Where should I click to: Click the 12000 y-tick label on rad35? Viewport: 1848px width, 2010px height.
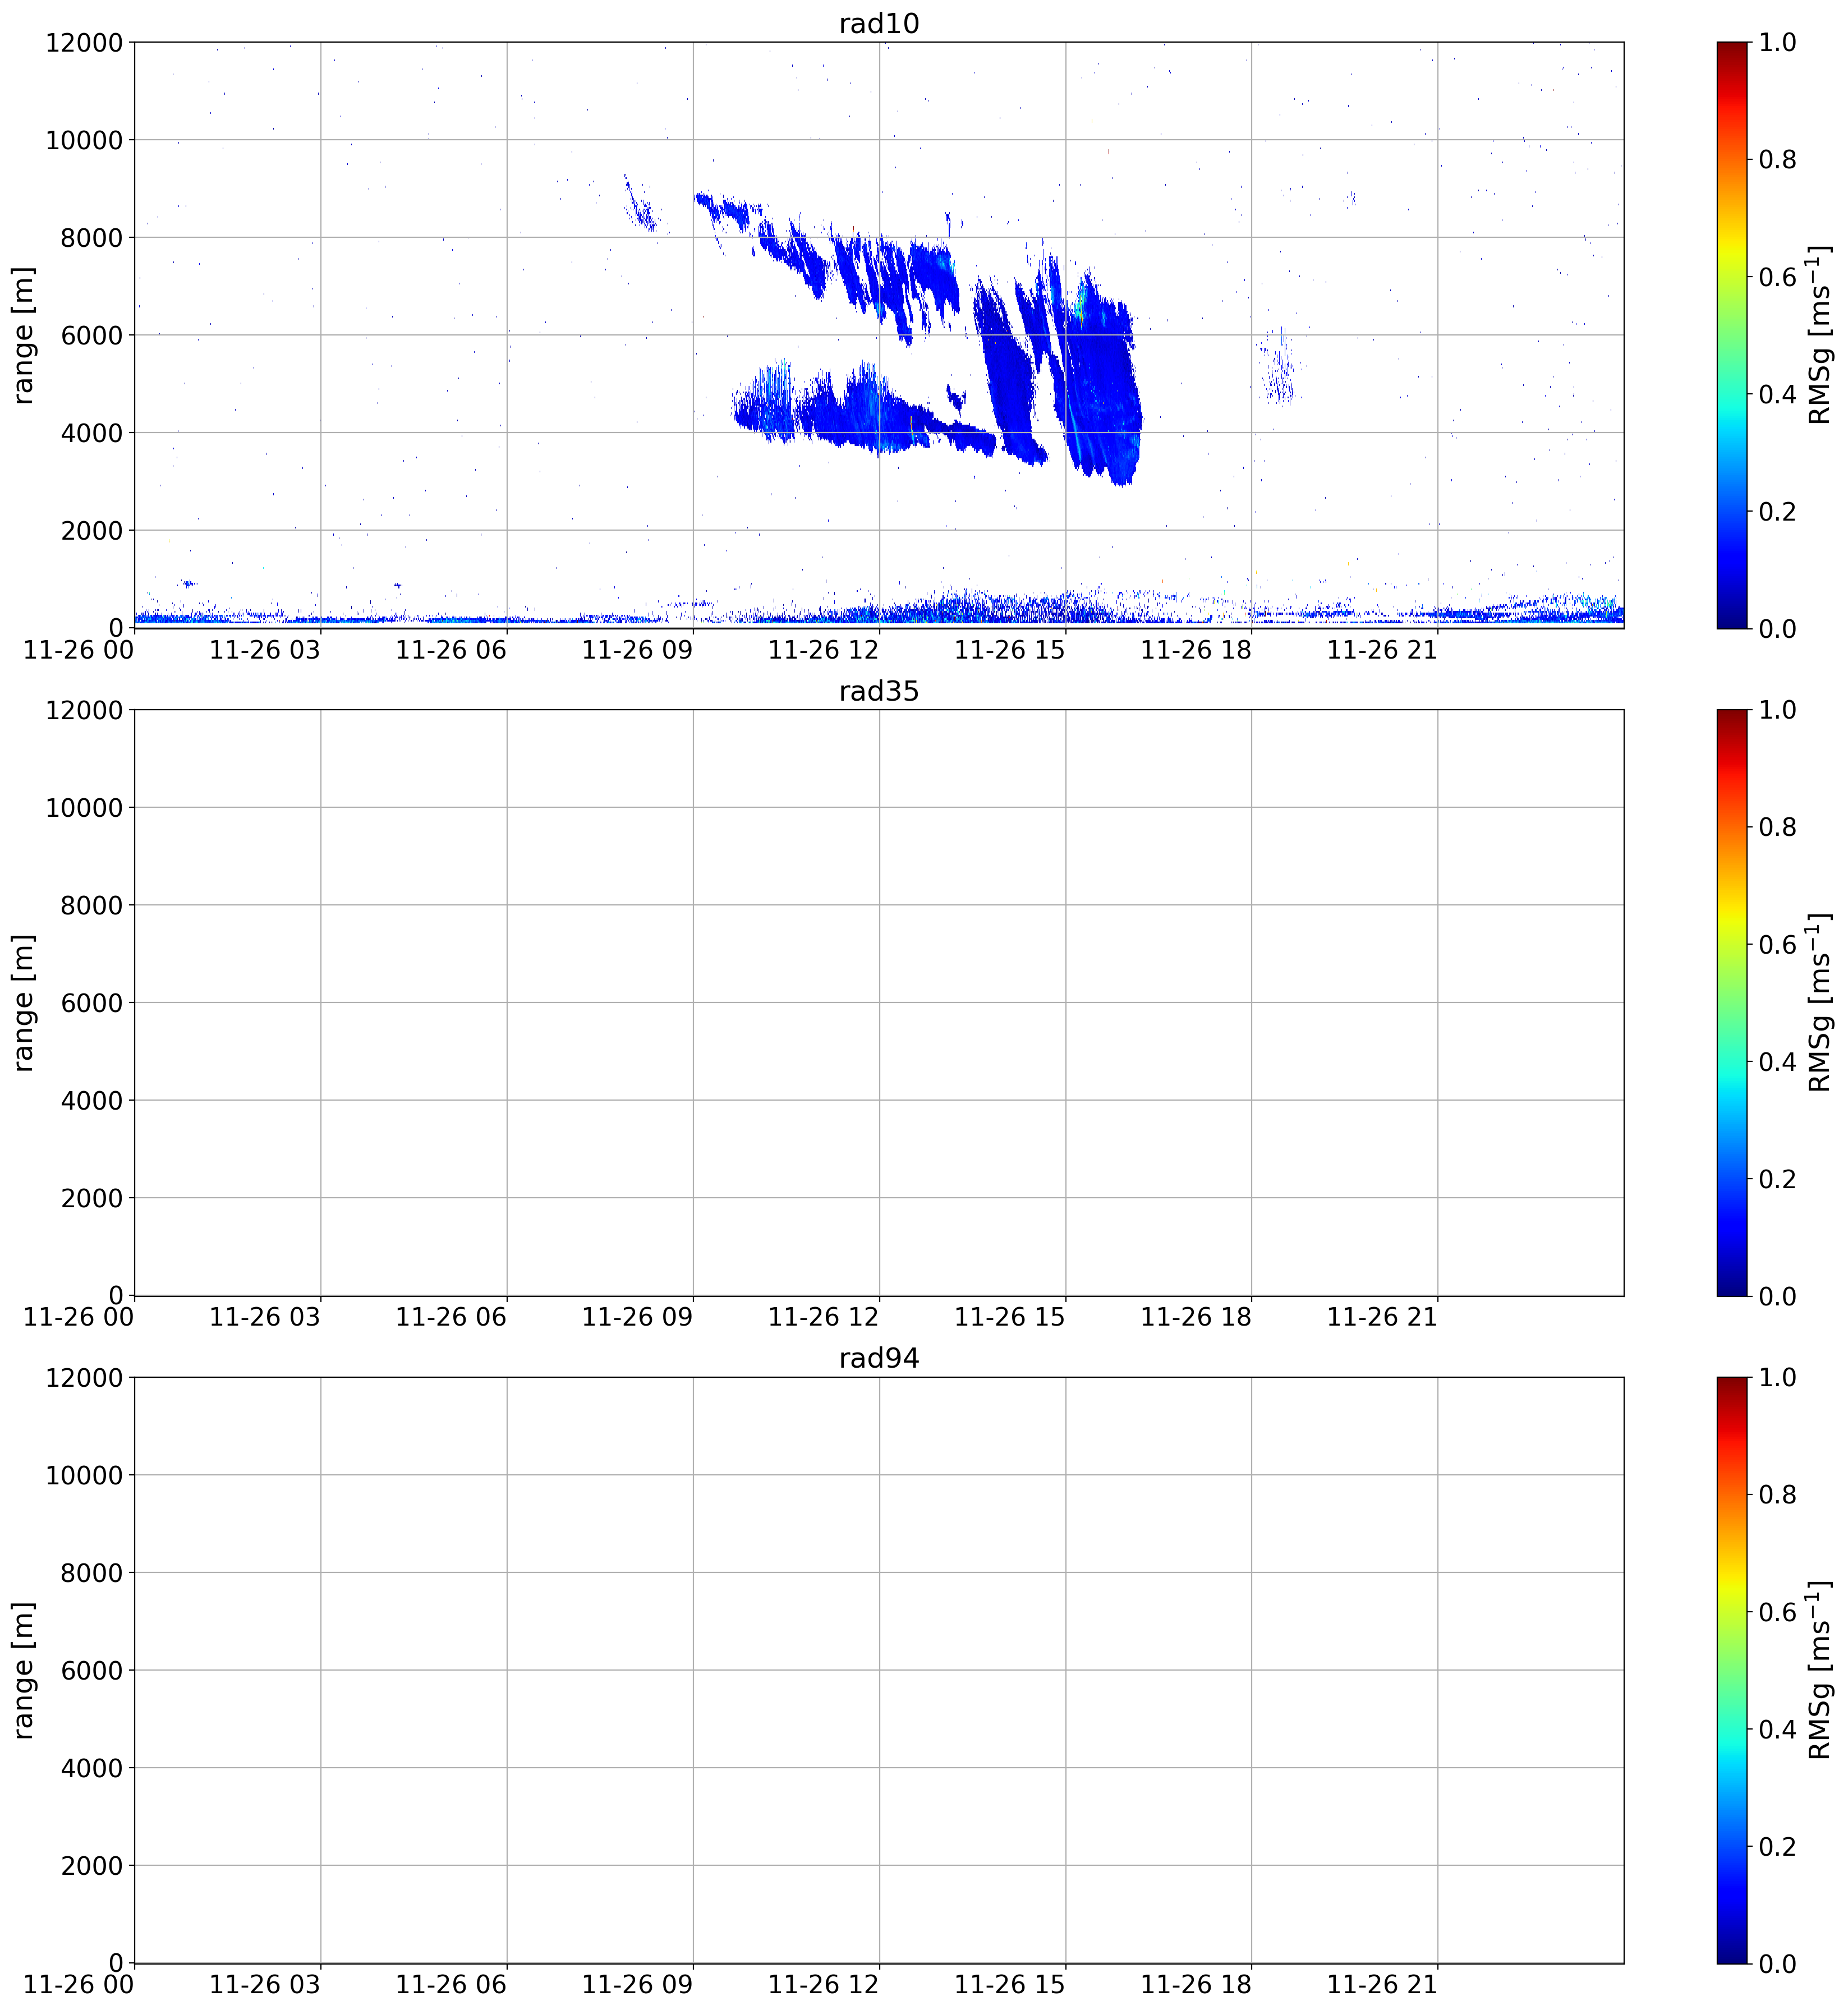point(84,710)
